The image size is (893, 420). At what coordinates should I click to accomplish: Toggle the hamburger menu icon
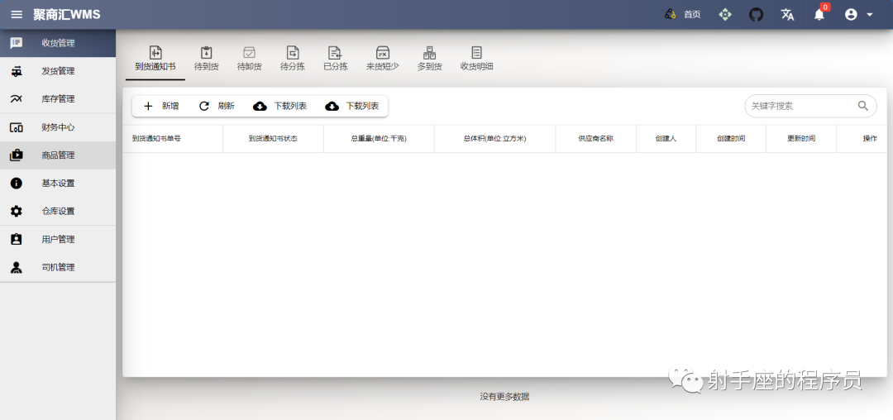coord(17,15)
